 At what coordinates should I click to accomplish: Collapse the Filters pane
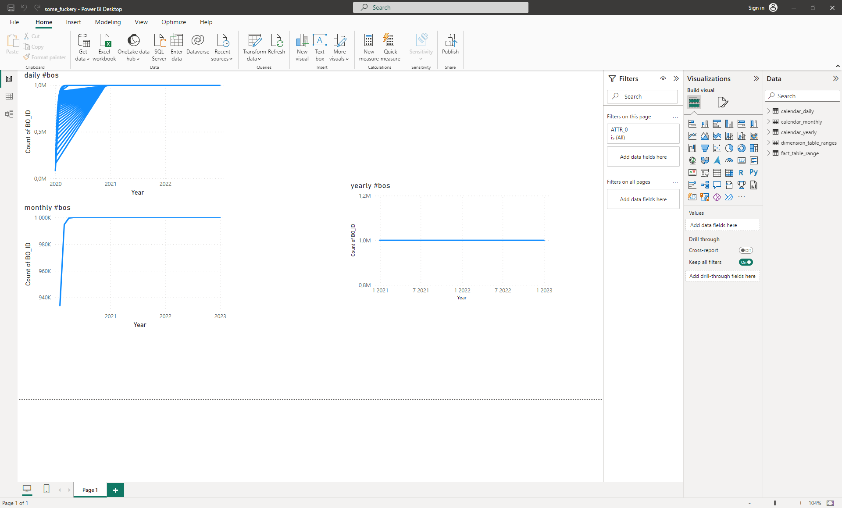pos(676,78)
